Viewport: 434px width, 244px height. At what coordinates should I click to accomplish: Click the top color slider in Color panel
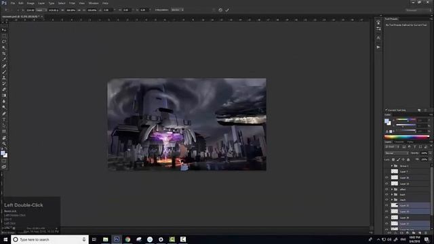(406, 120)
